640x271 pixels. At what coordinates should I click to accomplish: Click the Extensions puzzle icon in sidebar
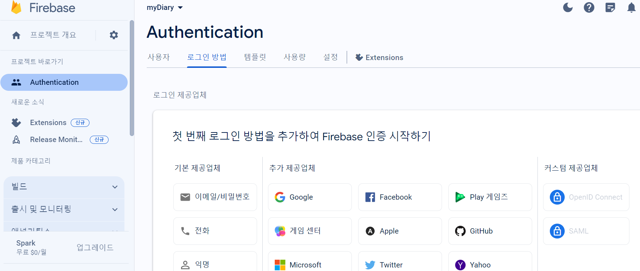(x=16, y=123)
